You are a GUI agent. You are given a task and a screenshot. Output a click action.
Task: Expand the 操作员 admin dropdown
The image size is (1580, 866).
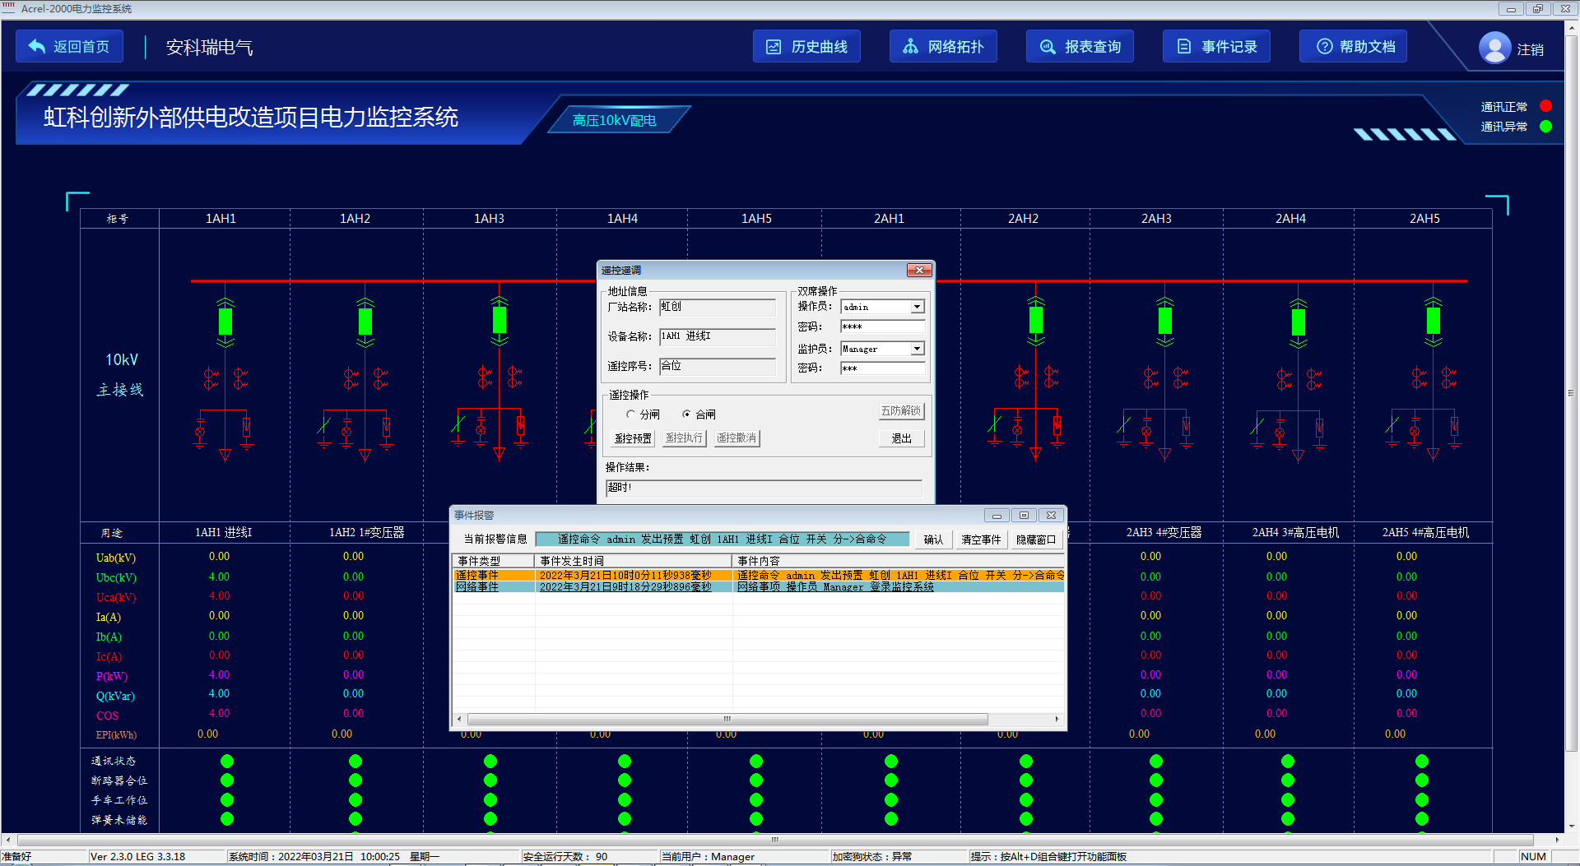pos(917,307)
